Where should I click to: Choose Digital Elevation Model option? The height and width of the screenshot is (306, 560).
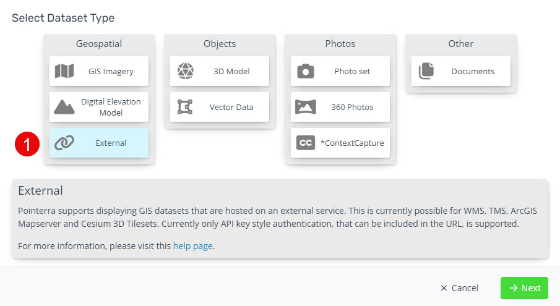pyautogui.click(x=99, y=107)
